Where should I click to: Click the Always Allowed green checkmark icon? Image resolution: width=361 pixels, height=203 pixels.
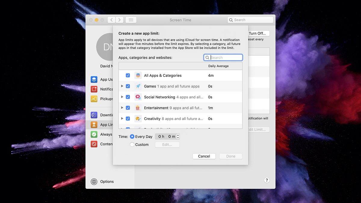click(x=94, y=134)
